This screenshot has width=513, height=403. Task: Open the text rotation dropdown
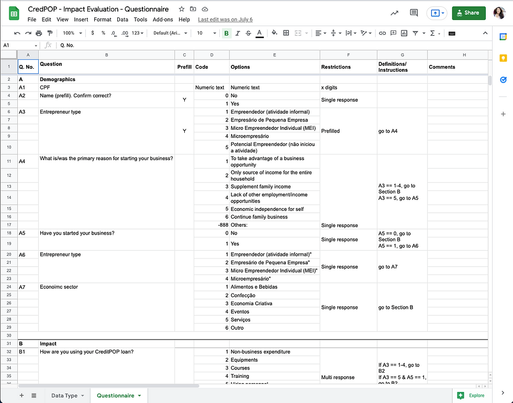[366, 33]
